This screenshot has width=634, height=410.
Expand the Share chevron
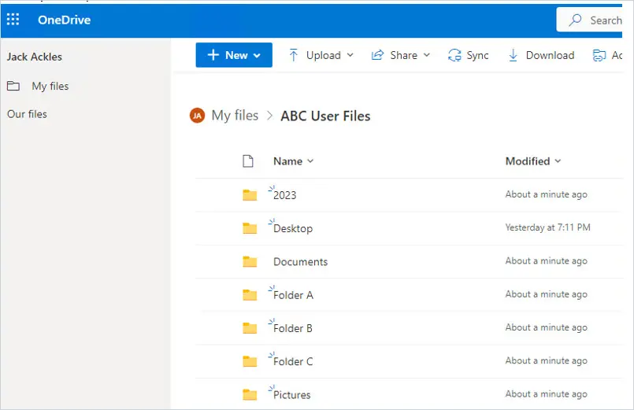pyautogui.click(x=427, y=55)
